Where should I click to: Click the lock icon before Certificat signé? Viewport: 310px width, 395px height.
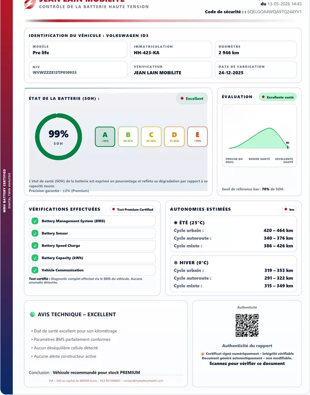[x=202, y=354]
